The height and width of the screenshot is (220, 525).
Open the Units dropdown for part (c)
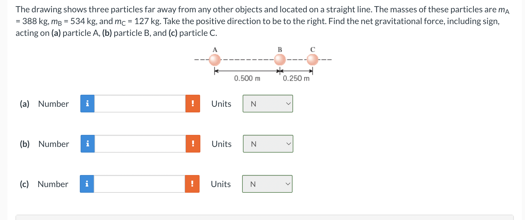(267, 184)
